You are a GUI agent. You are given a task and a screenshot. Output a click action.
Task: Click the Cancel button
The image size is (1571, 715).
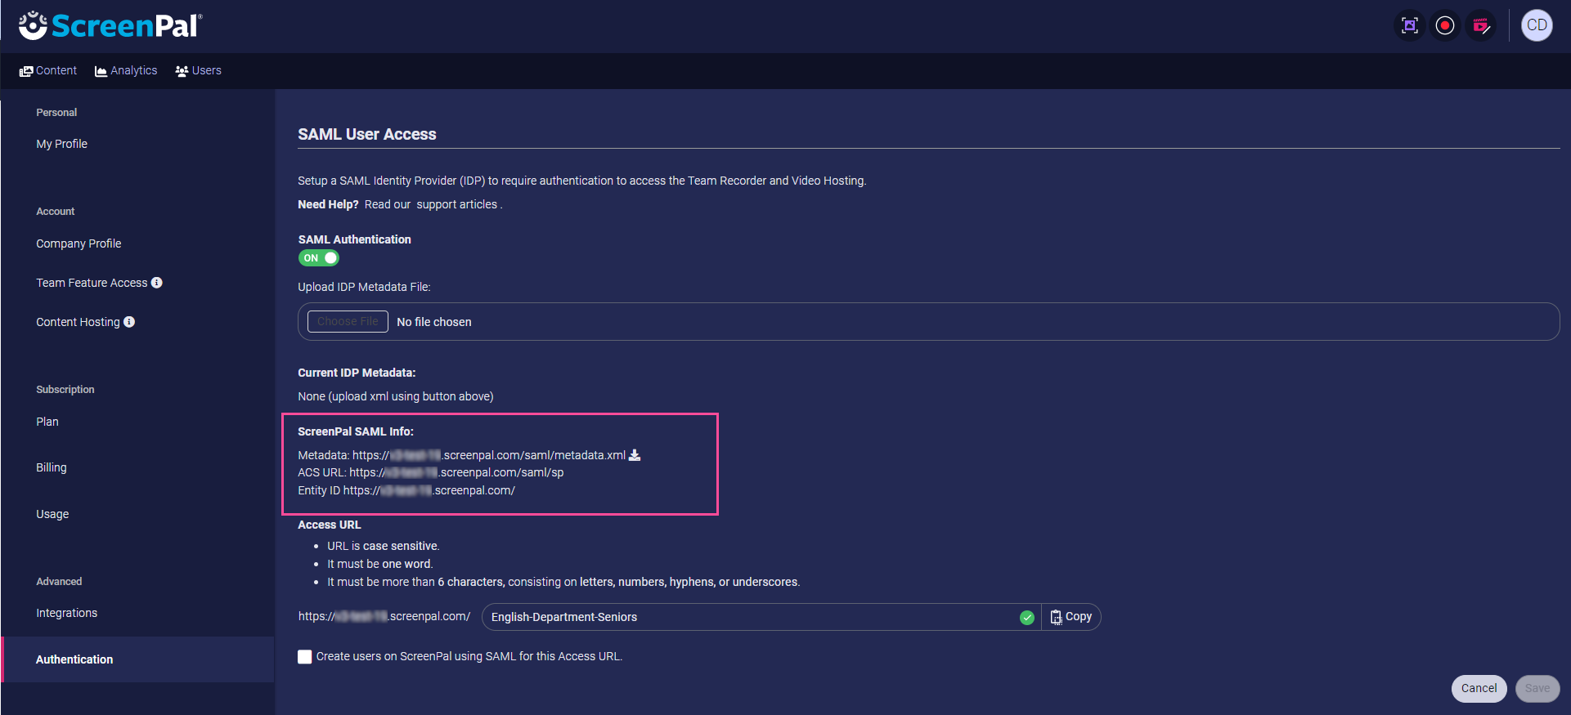tap(1479, 688)
